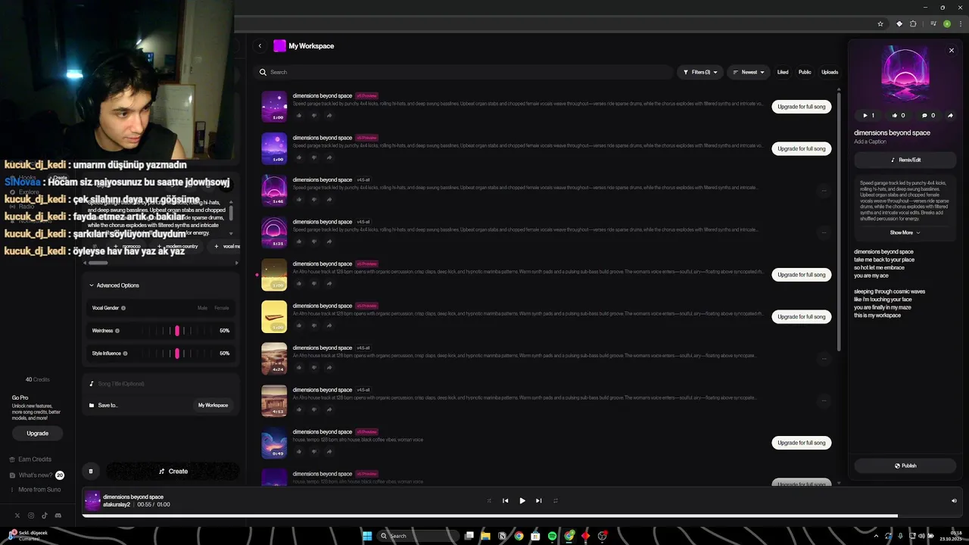This screenshot has height=545, width=969.
Task: Open the Discord social link
Action: point(58,515)
